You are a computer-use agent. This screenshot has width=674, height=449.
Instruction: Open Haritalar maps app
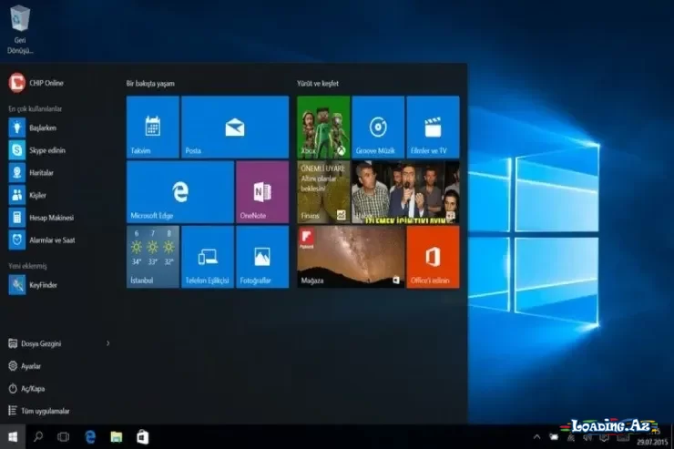(x=31, y=173)
